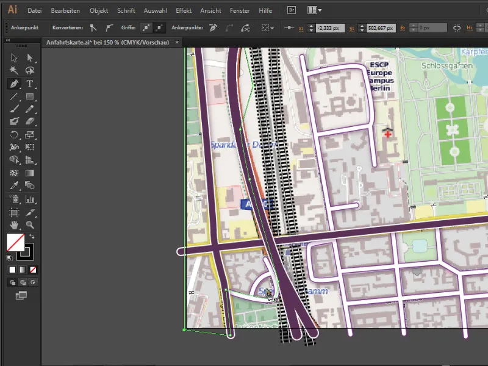This screenshot has height=366, width=488.
Task: Set paint mode to Gradient
Action: click(x=23, y=270)
